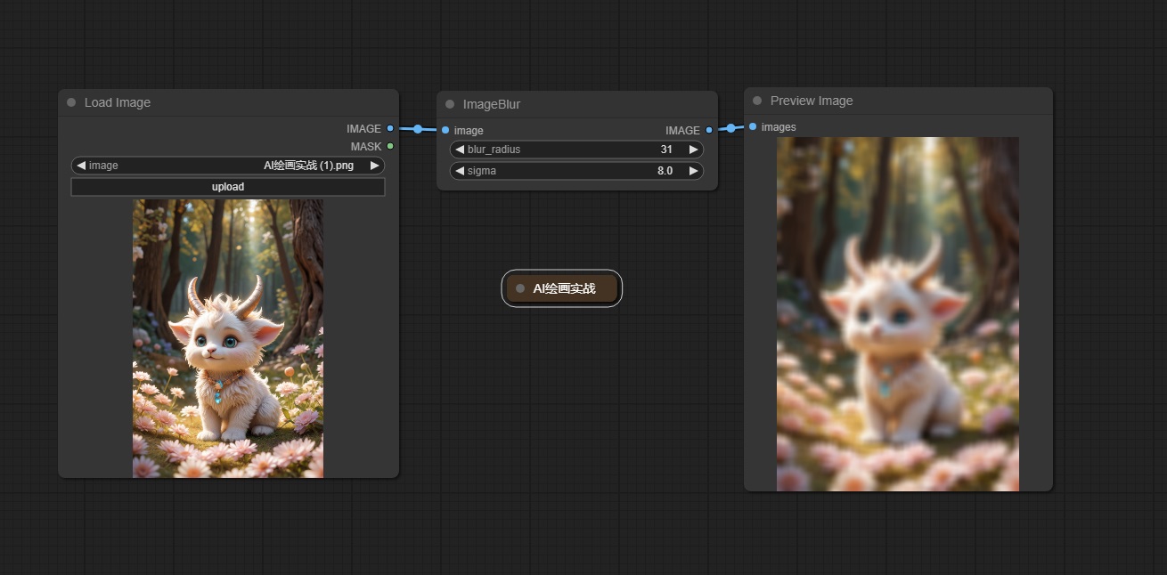Click the AI绘画实战 group label node
Screen dimensions: 1167x575
click(x=562, y=288)
